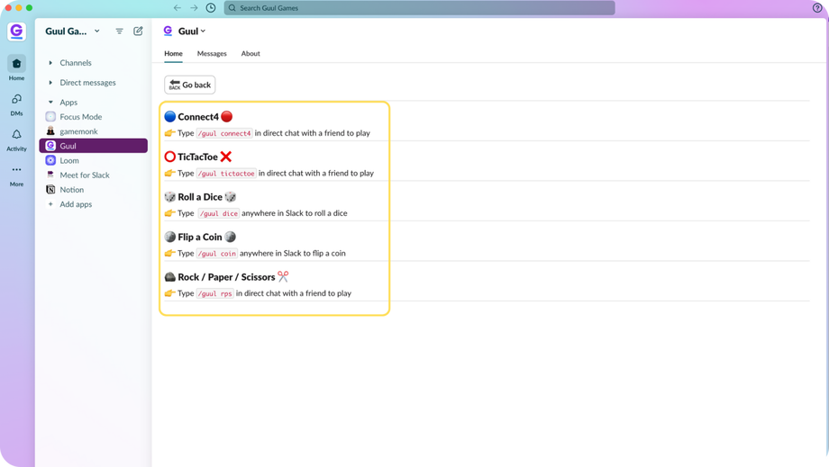Open the sidebar filter icon

[119, 31]
